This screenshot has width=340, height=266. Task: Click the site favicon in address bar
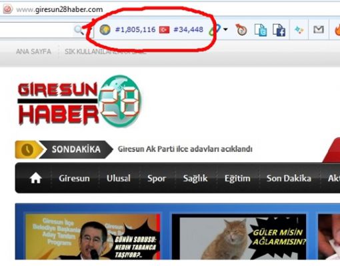coord(8,9)
